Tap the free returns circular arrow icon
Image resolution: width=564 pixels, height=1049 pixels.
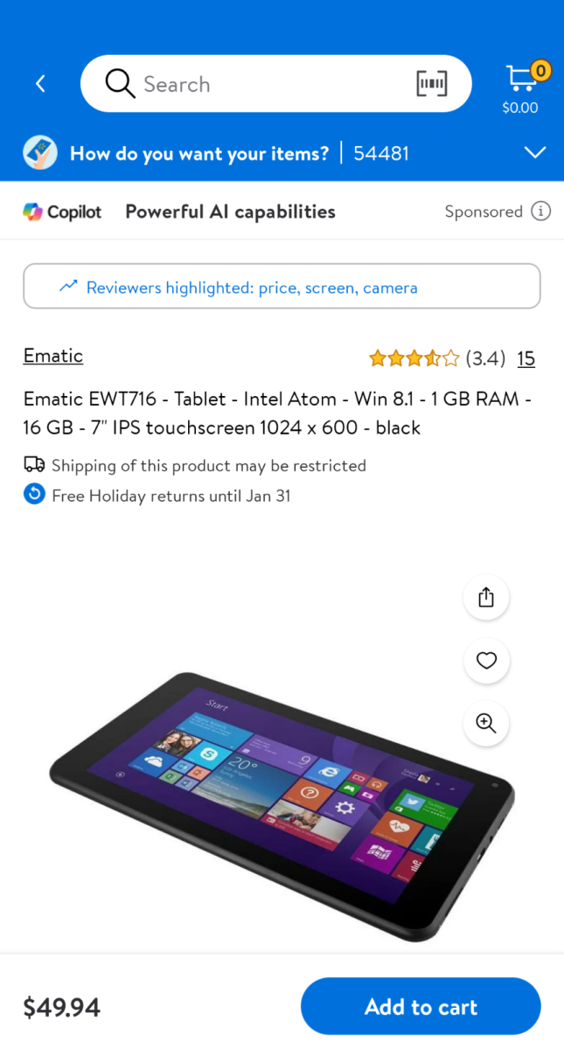[x=34, y=495]
